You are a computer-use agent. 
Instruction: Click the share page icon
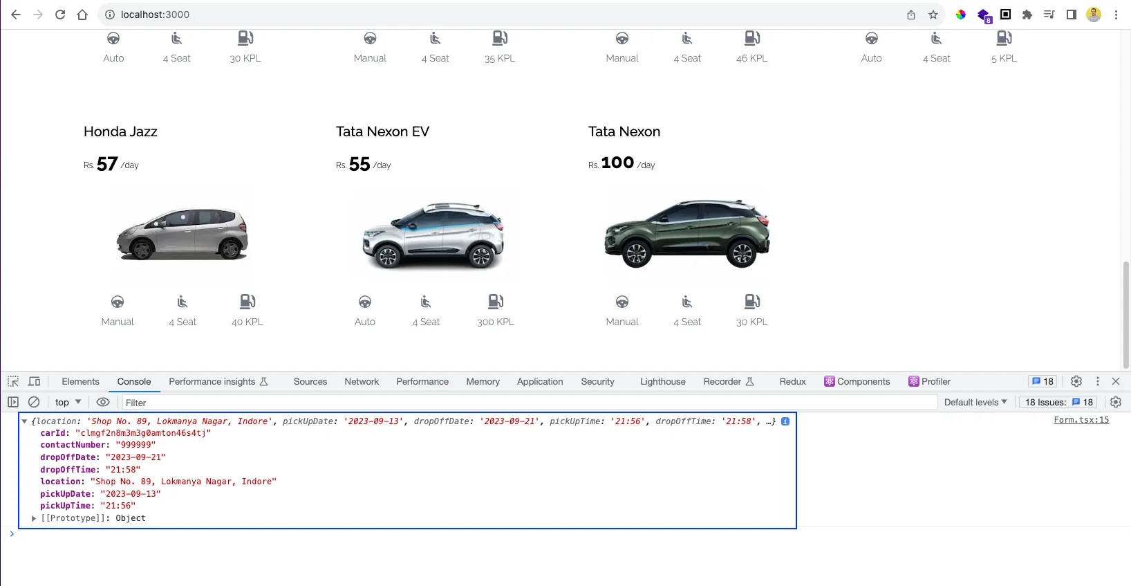pos(911,15)
